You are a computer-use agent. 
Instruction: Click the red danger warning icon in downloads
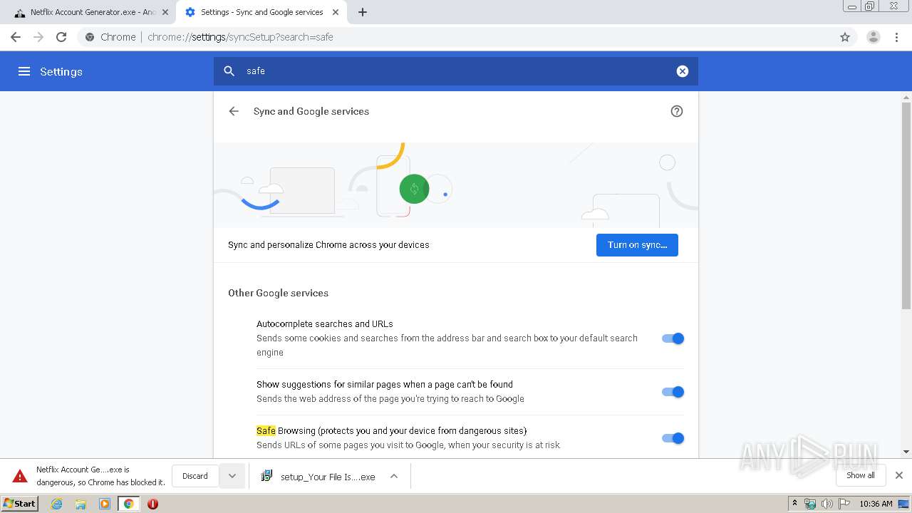[20, 476]
